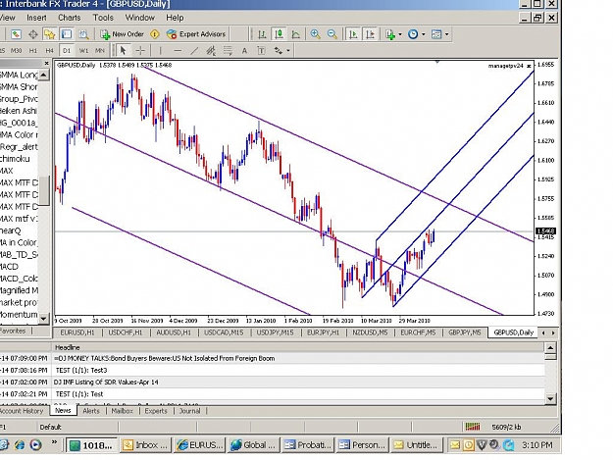Switch timeframe to H4
Image resolution: width=613 pixels, height=460 pixels.
point(50,50)
